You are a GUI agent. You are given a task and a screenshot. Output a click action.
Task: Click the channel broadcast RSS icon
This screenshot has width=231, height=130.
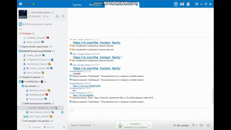pyautogui.click(x=20, y=24)
